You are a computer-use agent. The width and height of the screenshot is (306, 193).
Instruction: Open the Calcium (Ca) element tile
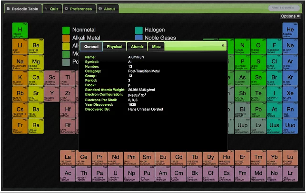36,79
